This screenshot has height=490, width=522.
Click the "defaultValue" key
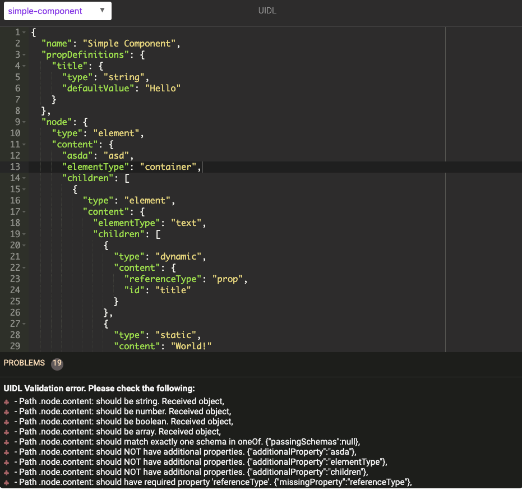coord(98,88)
